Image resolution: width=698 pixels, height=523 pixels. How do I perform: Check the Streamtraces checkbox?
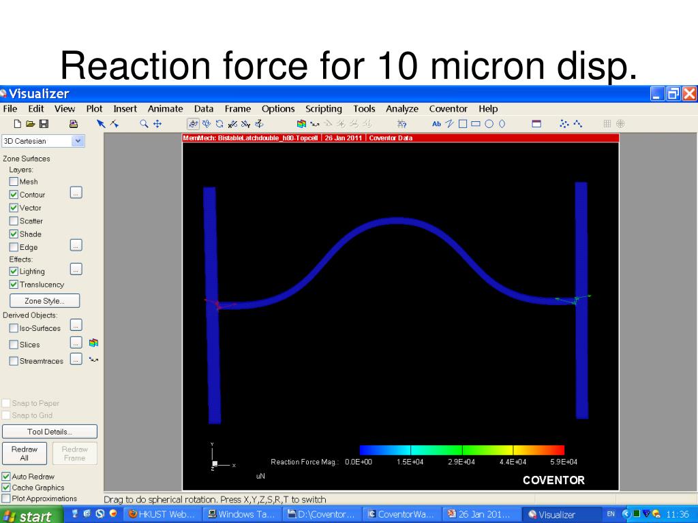14,361
